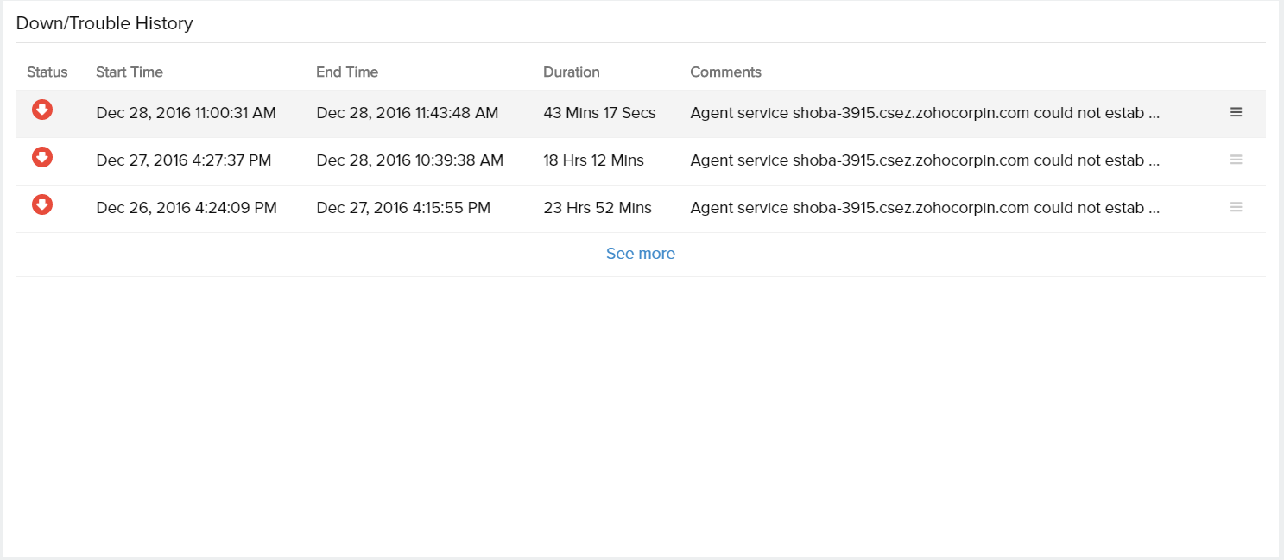Click the down status icon for Dec 27 4:27:37 PM outage
This screenshot has height=560, width=1284.
[42, 157]
